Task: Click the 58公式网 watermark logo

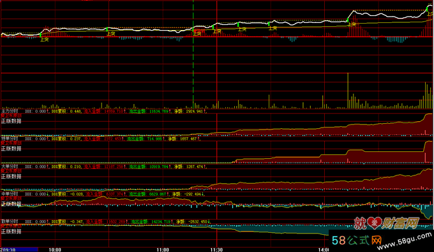Action: (357, 241)
